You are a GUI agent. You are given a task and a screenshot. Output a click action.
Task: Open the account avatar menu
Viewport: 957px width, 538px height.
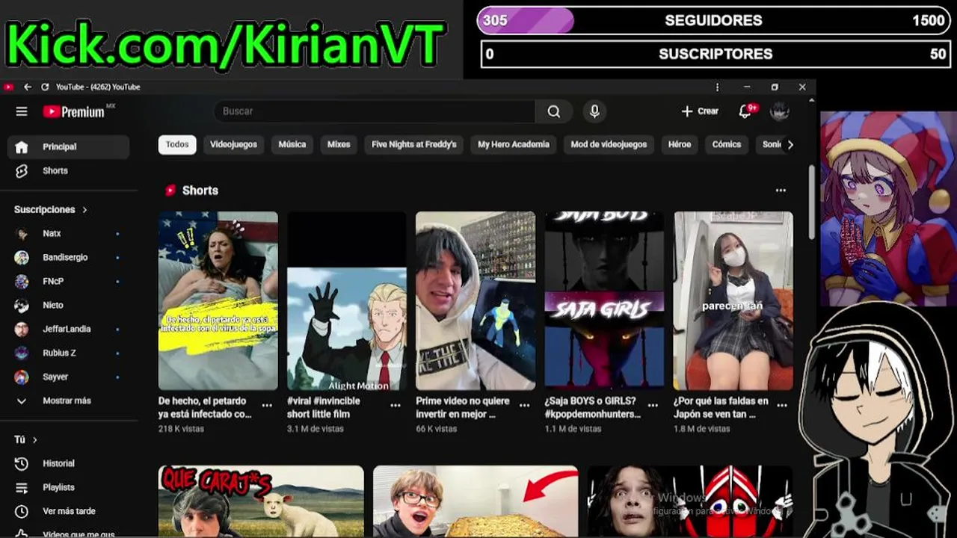click(780, 111)
